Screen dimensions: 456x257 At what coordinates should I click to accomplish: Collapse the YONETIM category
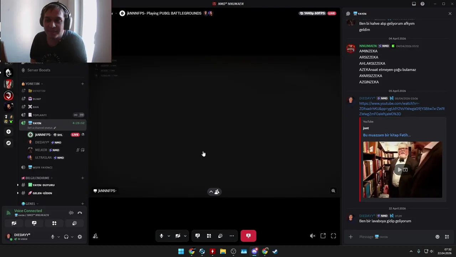[x=32, y=84]
